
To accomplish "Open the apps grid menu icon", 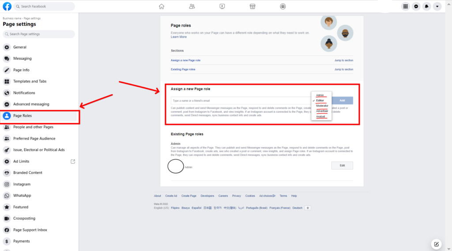I will 406,6.
